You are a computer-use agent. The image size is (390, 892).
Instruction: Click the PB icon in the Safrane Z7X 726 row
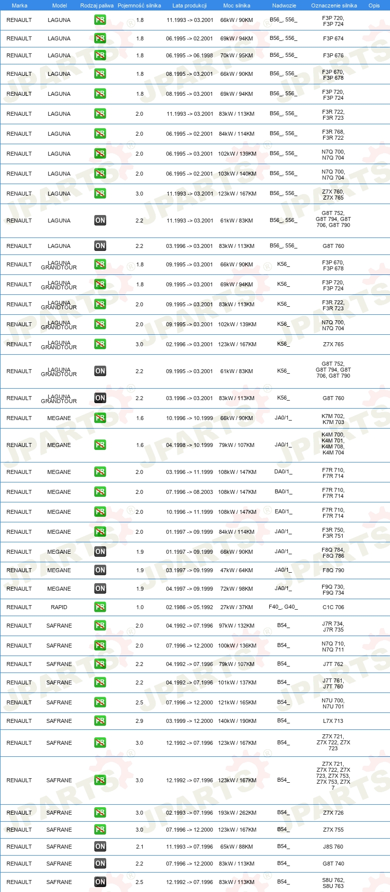coord(100,813)
